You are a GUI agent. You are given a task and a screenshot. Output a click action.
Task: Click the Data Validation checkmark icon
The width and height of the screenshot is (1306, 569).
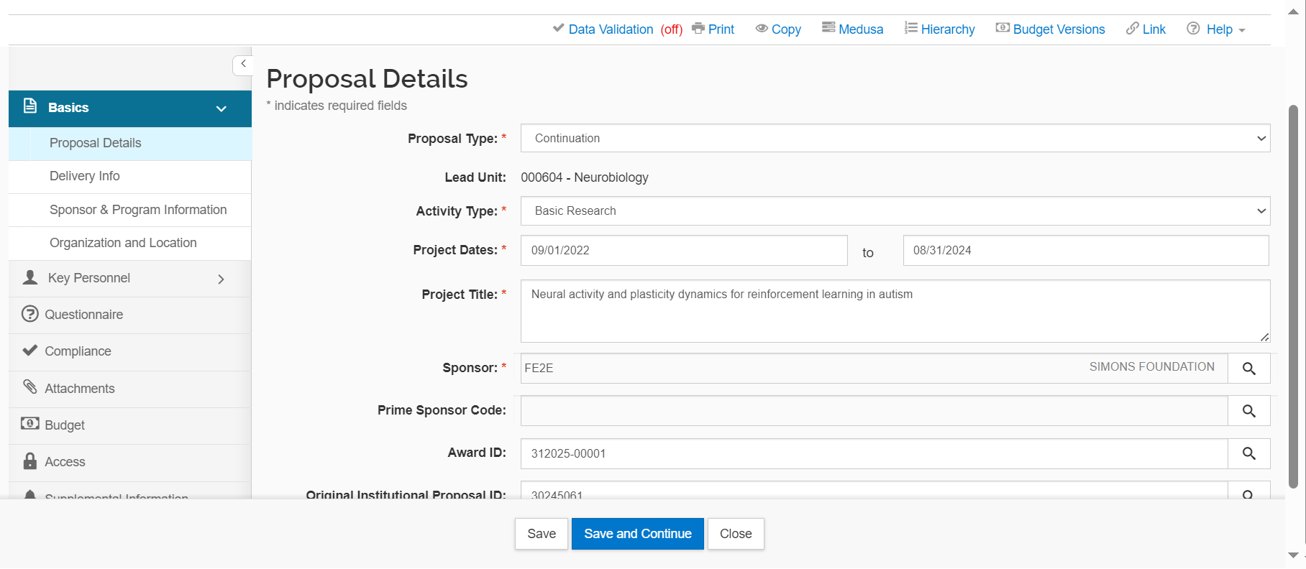coord(558,28)
